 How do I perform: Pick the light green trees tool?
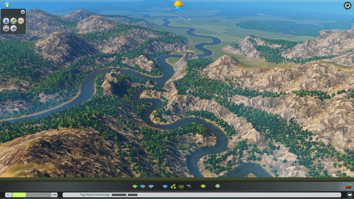click(x=173, y=187)
